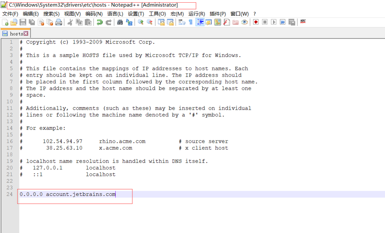This screenshot has width=385, height=233.
Task: Zoom in with the magnifier plus icon
Action: pyautogui.click(x=141, y=22)
